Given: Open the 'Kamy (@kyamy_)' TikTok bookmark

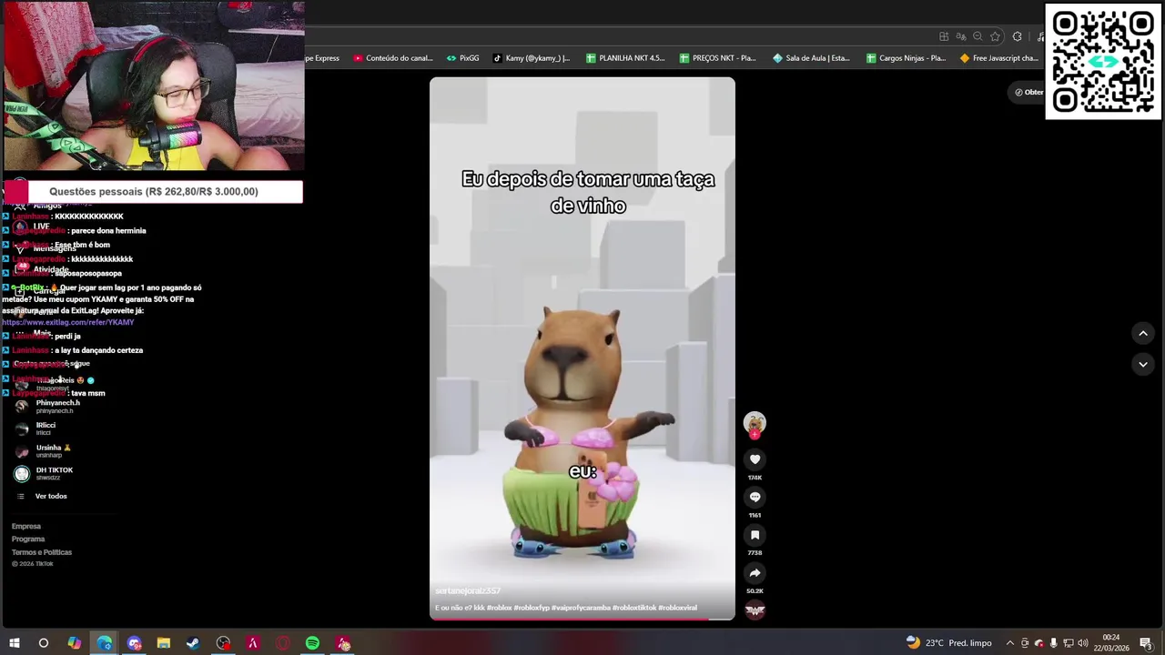Looking at the screenshot, I should coord(532,58).
